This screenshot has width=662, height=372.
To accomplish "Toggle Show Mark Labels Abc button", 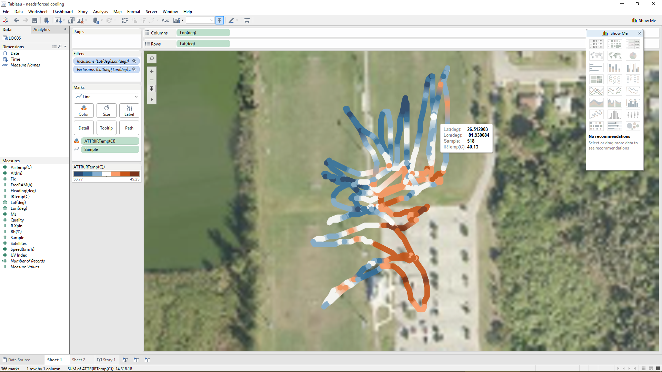I will [x=165, y=21].
